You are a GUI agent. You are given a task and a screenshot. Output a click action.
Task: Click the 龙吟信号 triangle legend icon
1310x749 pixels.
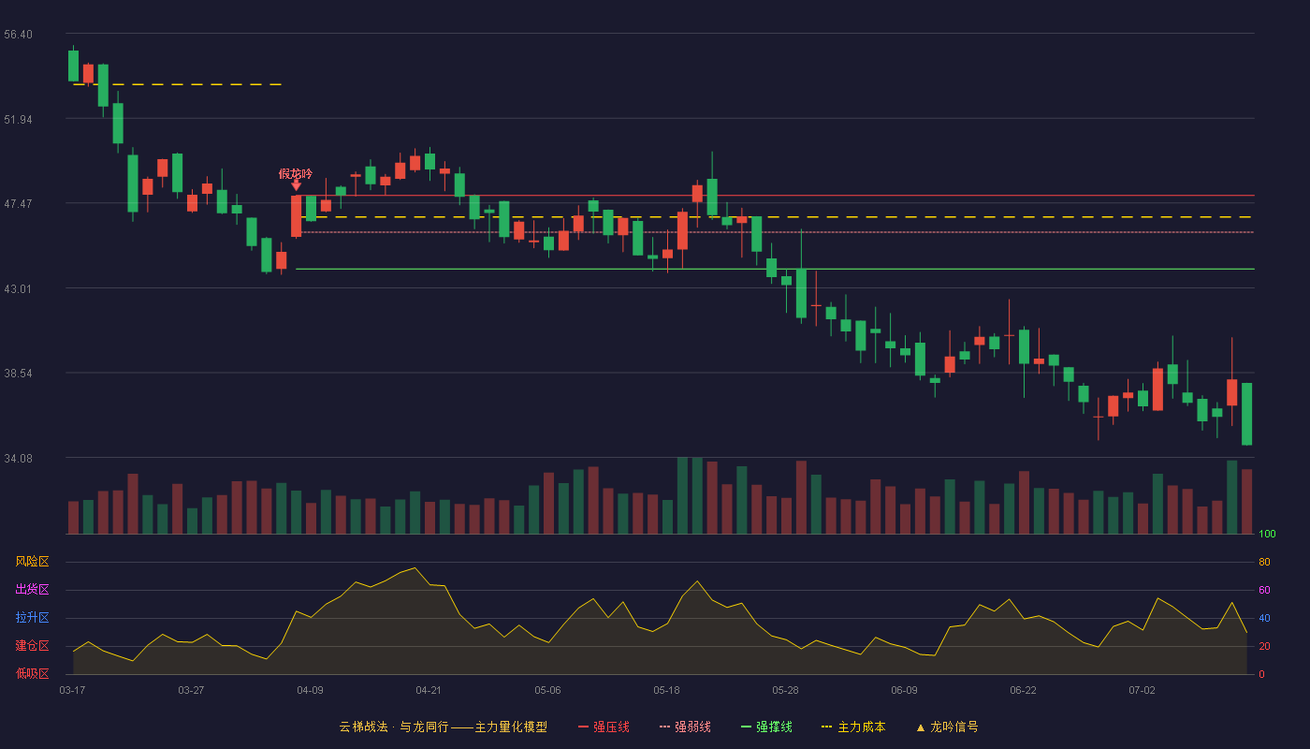coord(921,727)
